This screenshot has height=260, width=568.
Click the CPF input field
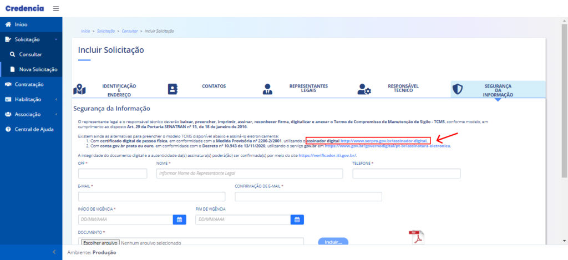pos(113,174)
